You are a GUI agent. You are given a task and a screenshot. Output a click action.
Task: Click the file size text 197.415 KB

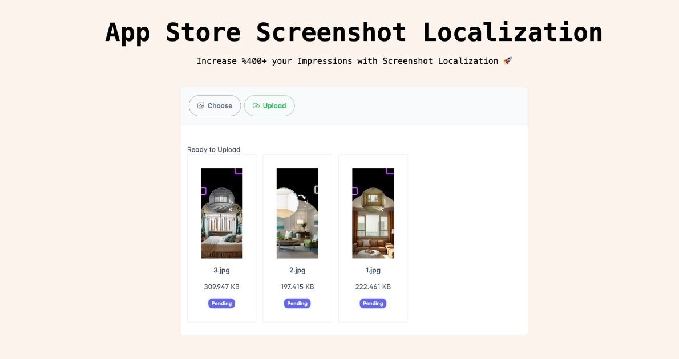click(x=297, y=287)
